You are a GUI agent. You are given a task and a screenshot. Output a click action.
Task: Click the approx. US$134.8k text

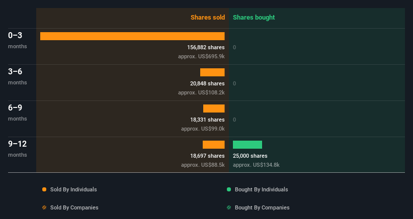(256, 165)
